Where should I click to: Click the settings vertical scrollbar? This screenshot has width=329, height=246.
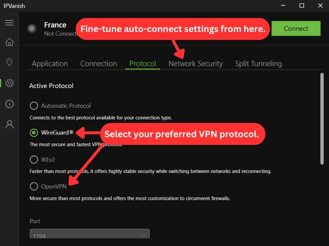pyautogui.click(x=322, y=119)
